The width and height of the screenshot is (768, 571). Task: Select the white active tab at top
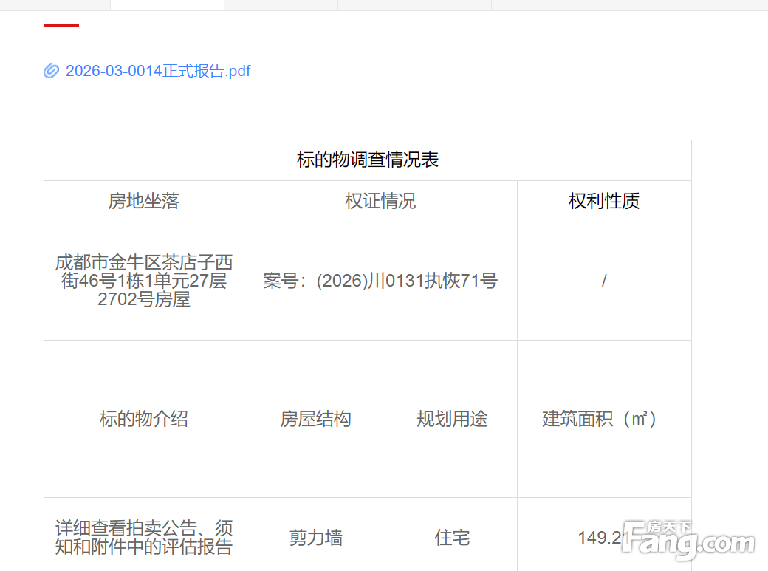tap(167, 4)
